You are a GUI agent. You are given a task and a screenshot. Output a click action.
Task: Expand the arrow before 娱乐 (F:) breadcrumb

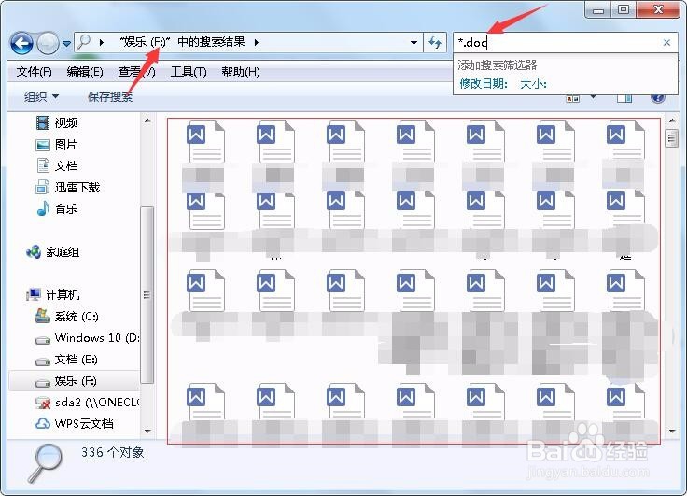(102, 43)
